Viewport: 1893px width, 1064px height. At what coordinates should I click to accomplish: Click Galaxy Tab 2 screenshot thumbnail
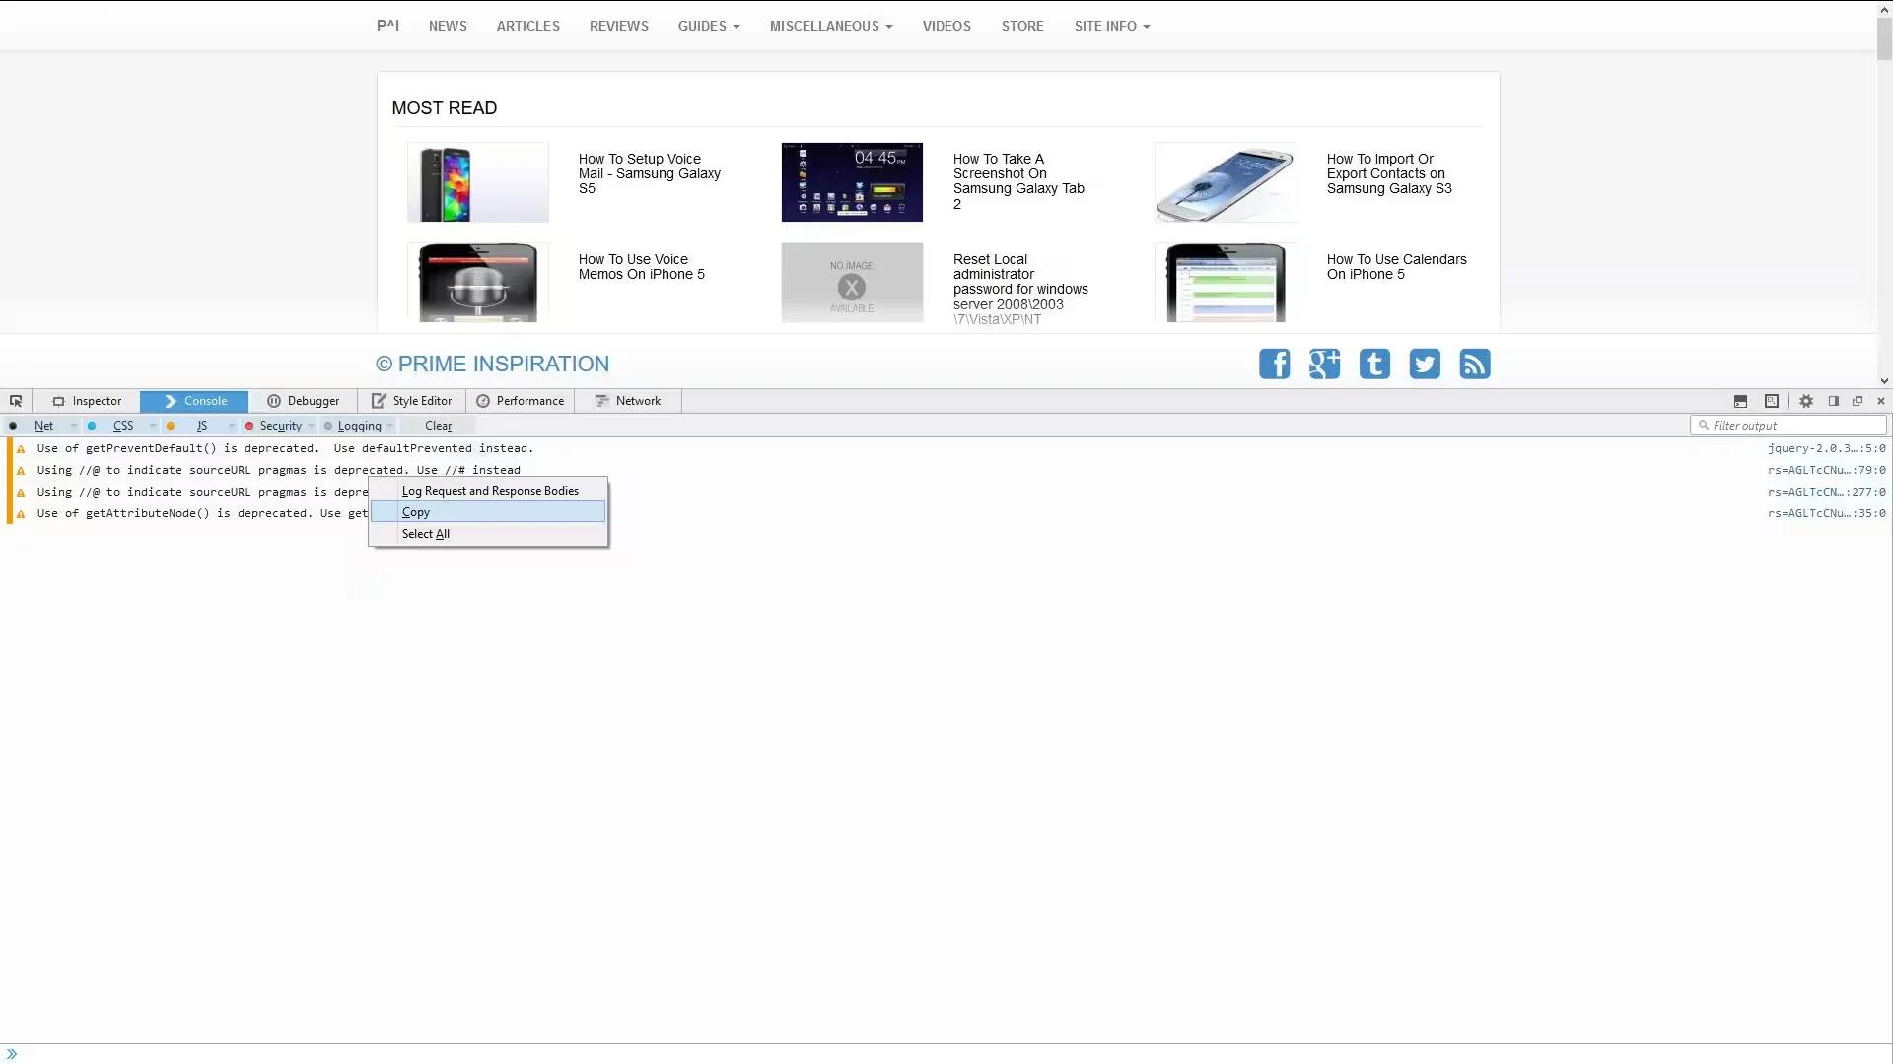coord(852,182)
